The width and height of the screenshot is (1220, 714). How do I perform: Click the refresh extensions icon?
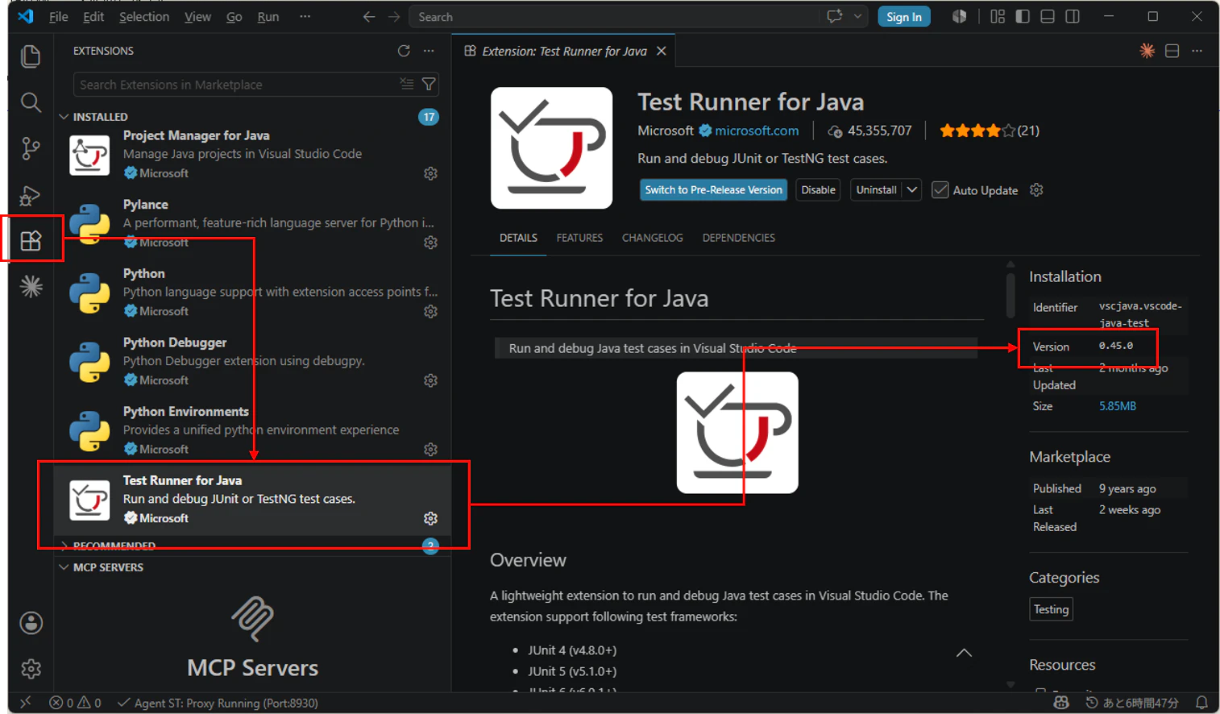point(404,51)
